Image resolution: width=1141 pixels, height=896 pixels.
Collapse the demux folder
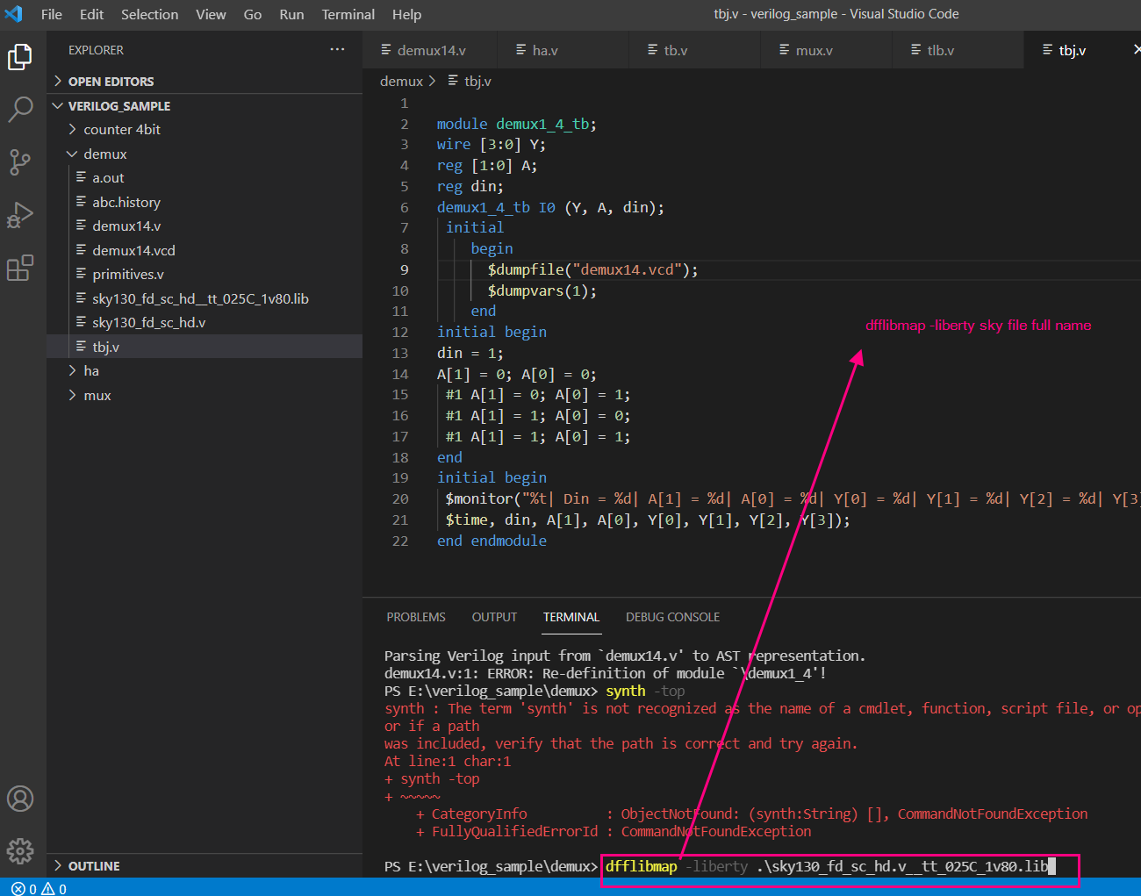105,154
